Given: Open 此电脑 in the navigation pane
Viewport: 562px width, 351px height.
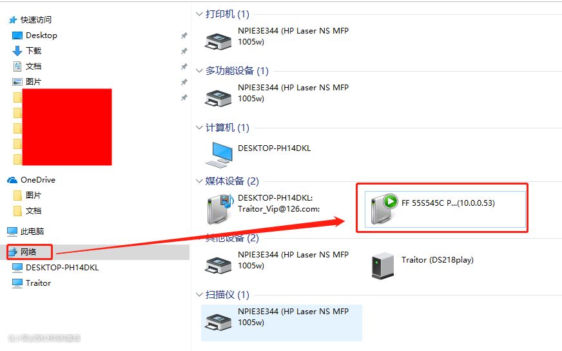Looking at the screenshot, I should [x=32, y=232].
